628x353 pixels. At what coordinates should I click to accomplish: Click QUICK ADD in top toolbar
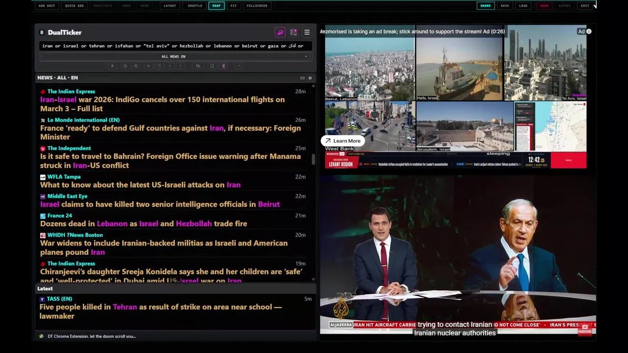pyautogui.click(x=74, y=6)
